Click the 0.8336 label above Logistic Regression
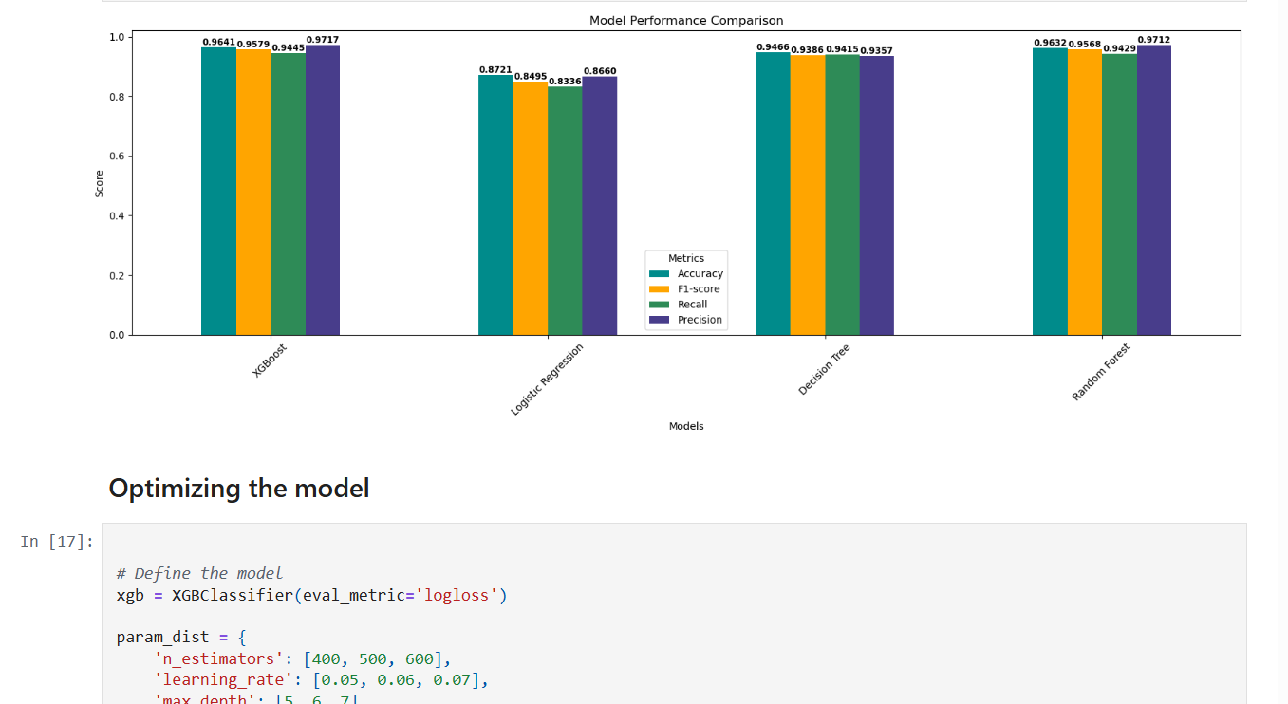Viewport: 1288px width, 704px height. (565, 82)
